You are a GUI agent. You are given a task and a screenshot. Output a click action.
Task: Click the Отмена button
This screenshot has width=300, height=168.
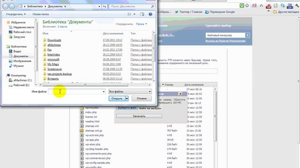(142, 98)
